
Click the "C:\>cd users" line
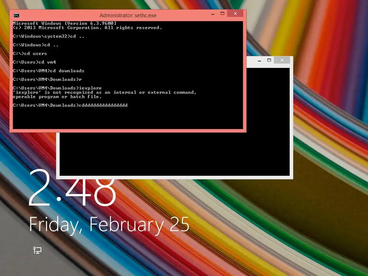point(30,54)
